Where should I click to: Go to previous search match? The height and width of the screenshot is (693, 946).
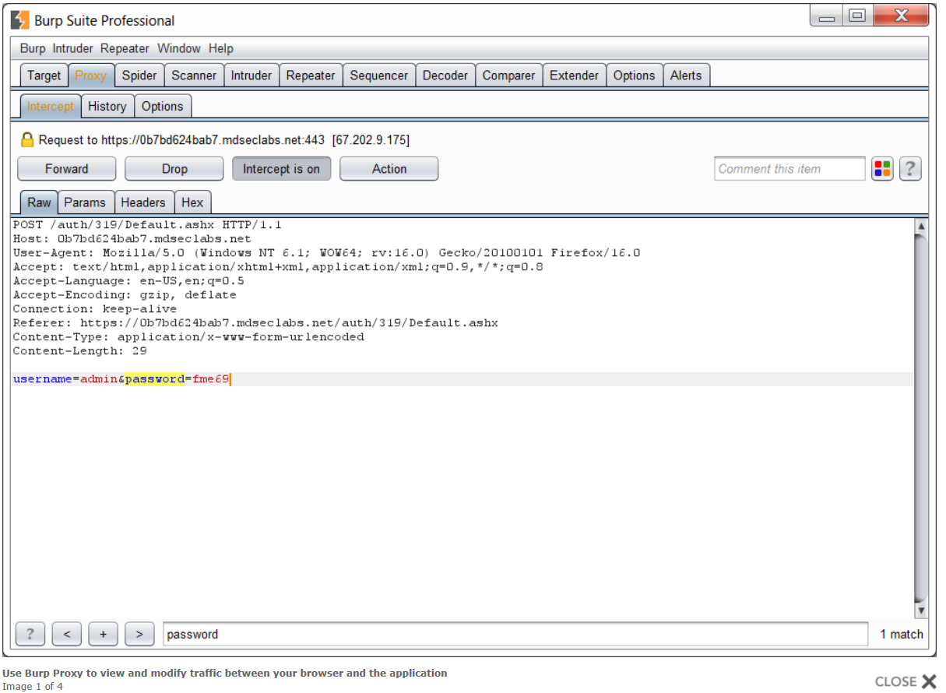coord(67,634)
